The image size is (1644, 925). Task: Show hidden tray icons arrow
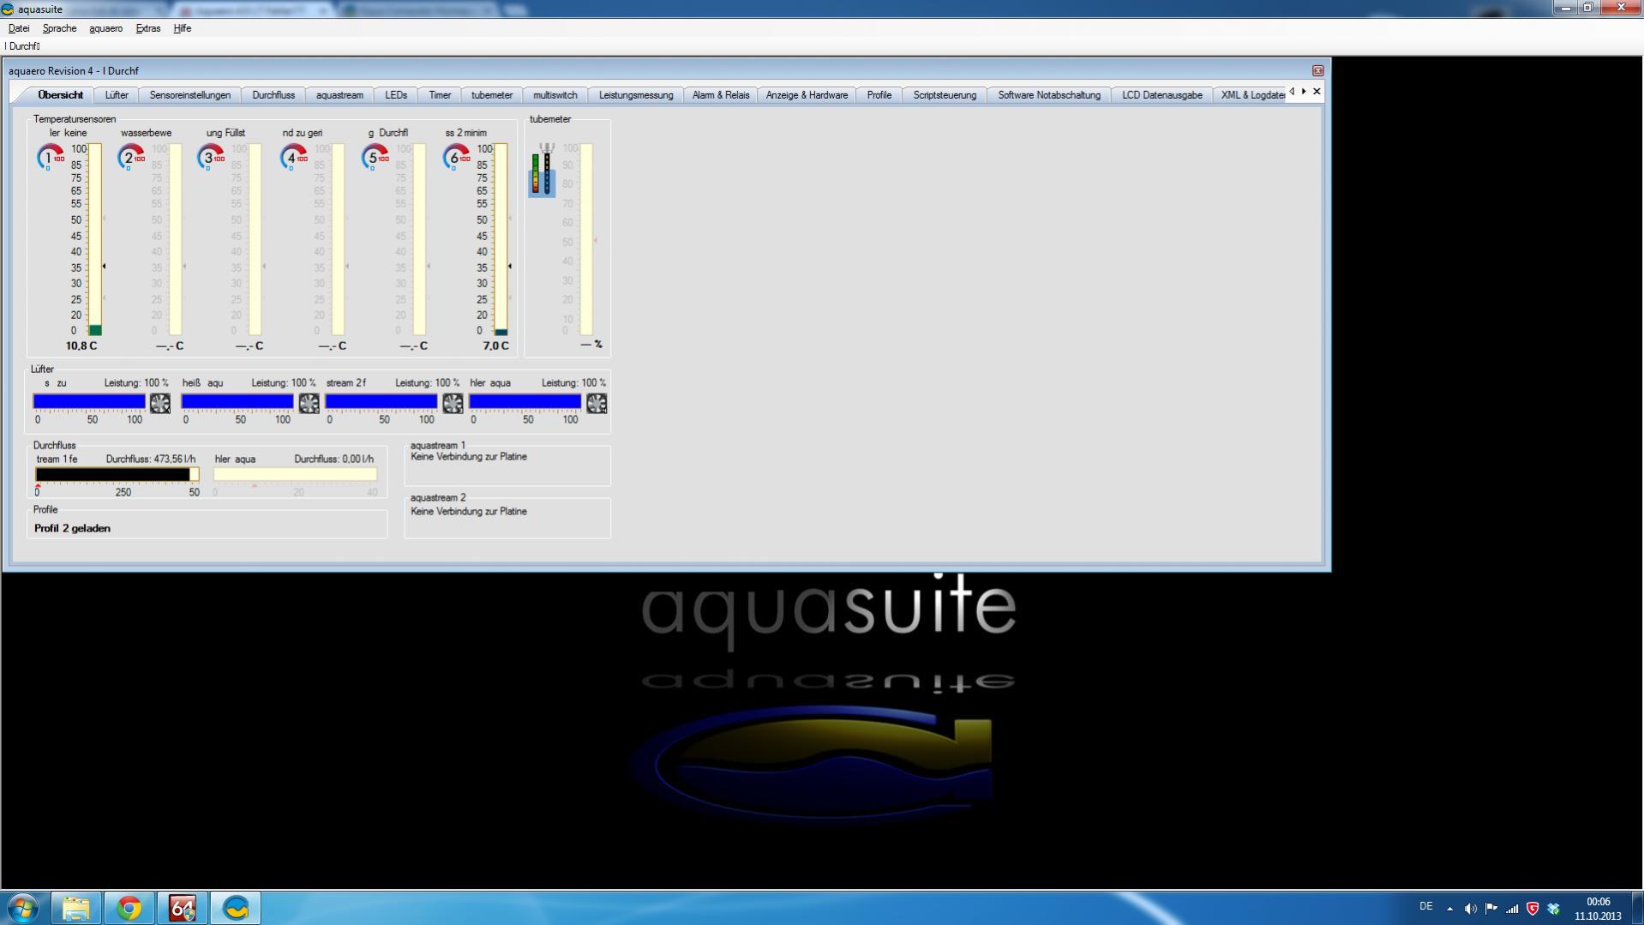[1449, 909]
